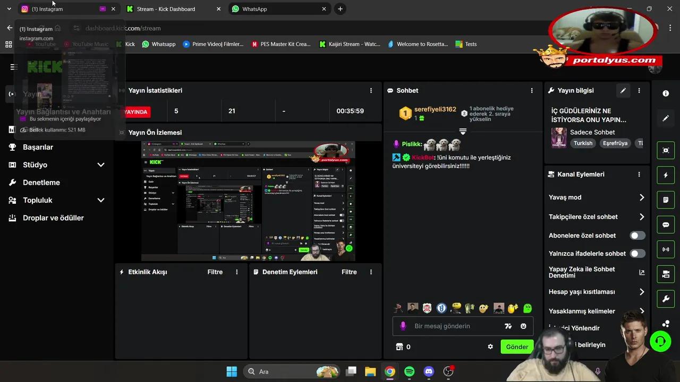680x382 pixels.
Task: Click the Windows Start button
Action: click(232, 371)
